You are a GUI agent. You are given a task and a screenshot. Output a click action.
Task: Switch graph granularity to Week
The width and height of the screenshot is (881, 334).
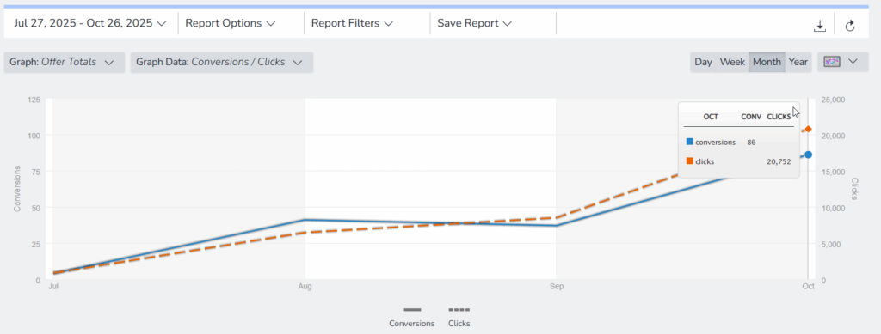(x=732, y=62)
